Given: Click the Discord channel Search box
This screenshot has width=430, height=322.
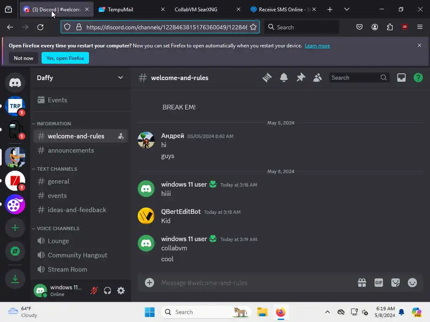Looking at the screenshot, I should 359,78.
